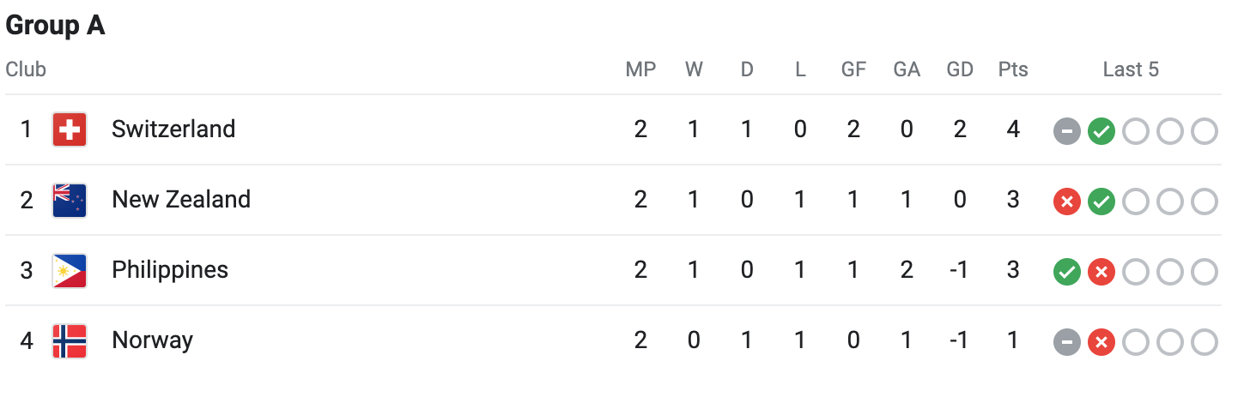Open the New Zealand team name link
The height and width of the screenshot is (397, 1238).
coord(181,200)
